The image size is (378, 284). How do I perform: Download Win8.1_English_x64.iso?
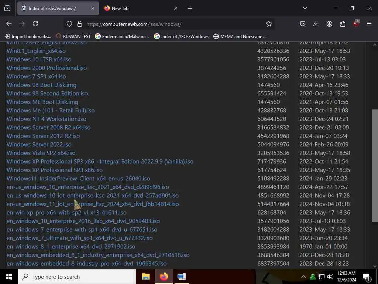pos(36,51)
